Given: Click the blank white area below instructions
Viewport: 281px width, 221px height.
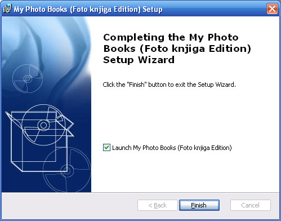Looking at the screenshot, I should [185, 114].
